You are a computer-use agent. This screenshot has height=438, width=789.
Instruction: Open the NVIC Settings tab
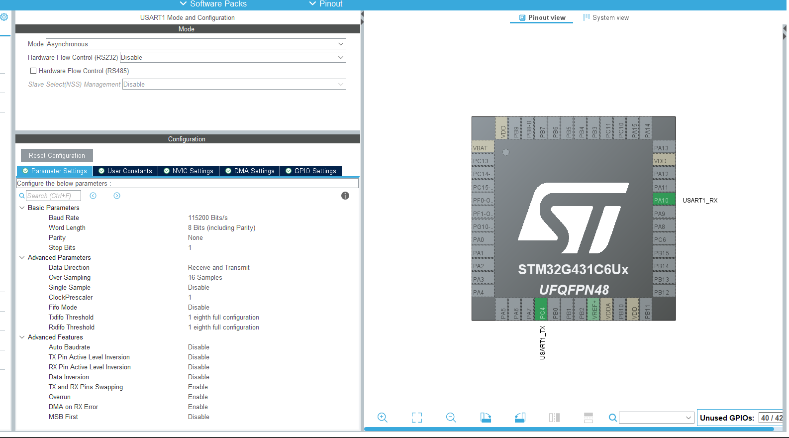(189, 171)
